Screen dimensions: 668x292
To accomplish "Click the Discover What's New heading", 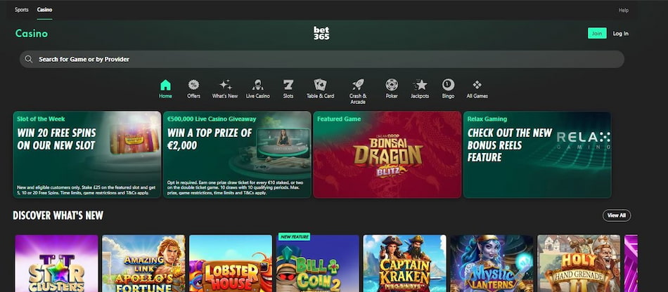I will coord(58,215).
